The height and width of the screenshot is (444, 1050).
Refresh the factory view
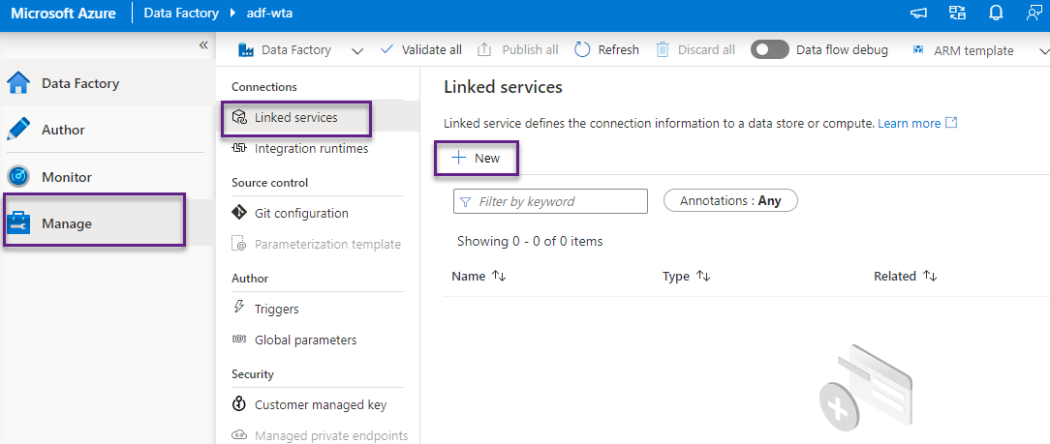606,50
